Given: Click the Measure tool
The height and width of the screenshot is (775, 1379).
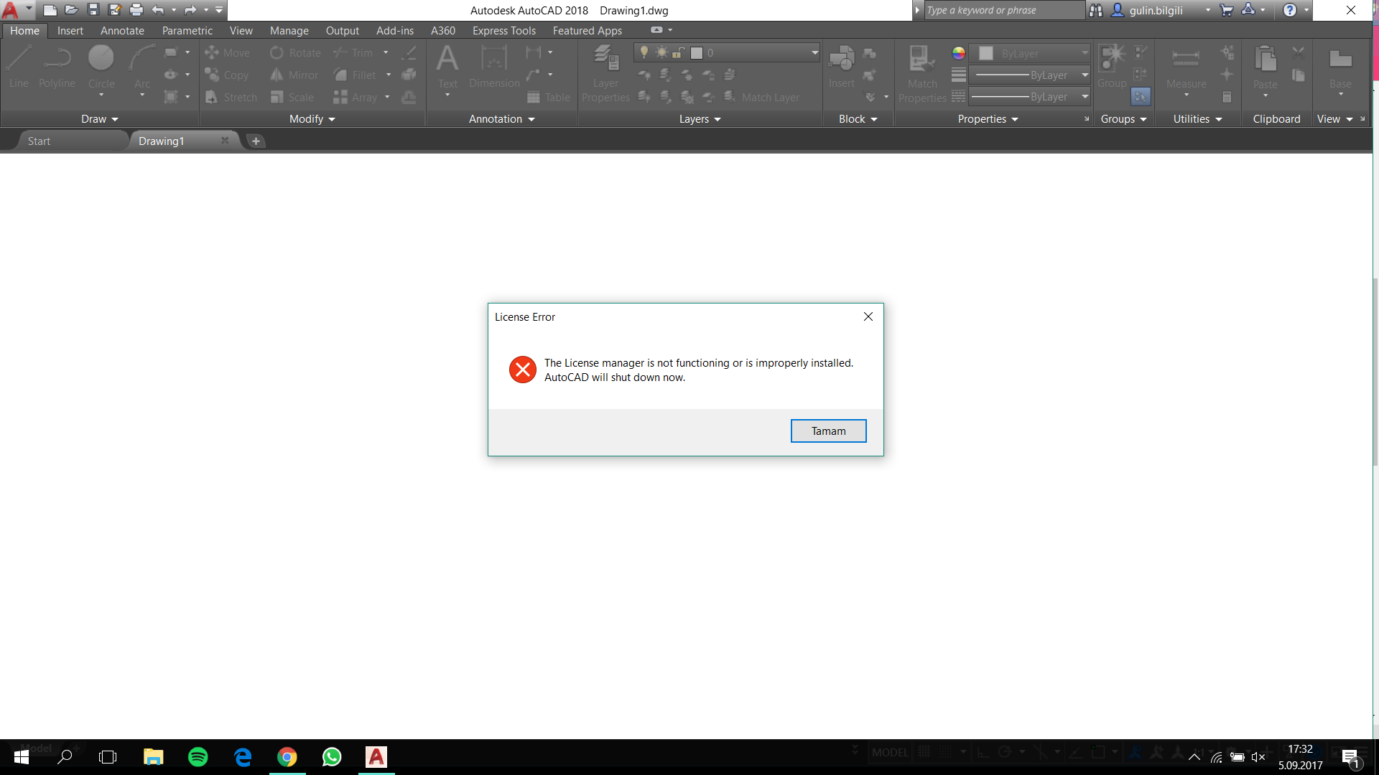Looking at the screenshot, I should [x=1186, y=70].
